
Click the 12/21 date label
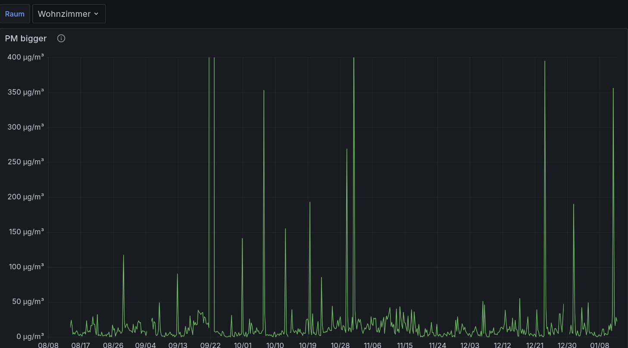click(x=535, y=345)
